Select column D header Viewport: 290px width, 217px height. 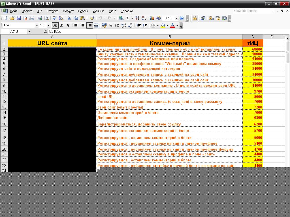pos(272,37)
